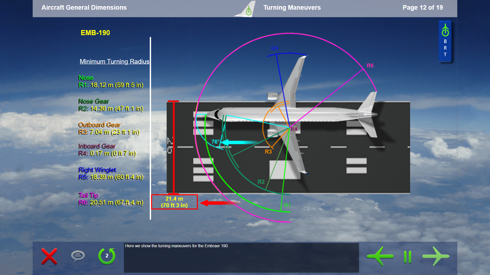Click the R6 label on the diagram
This screenshot has width=490, height=275.
(370, 66)
